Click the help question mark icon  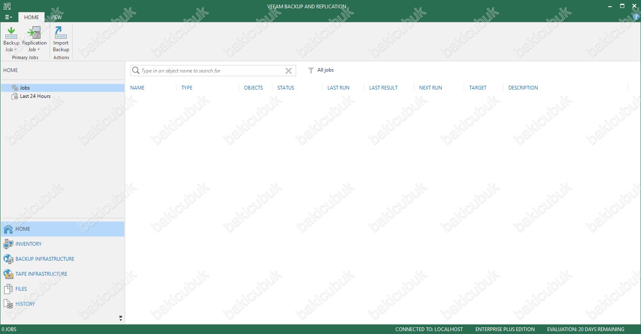tap(636, 17)
